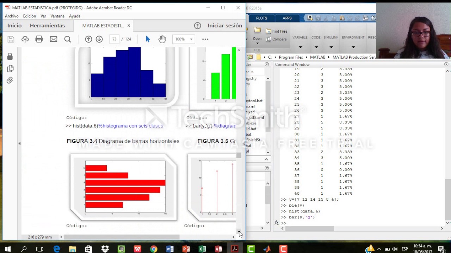Click the Acrobat save file icon
Viewport: 451px width, 253px height.
tap(11, 39)
